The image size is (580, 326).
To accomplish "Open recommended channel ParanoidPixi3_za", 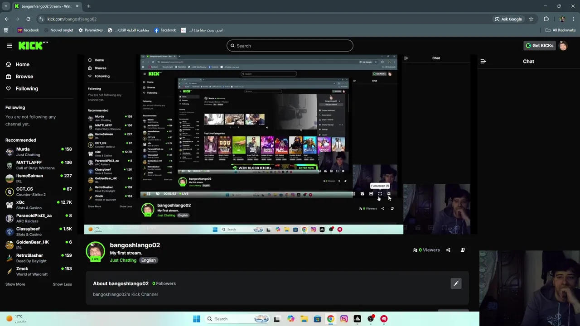I will [39, 218].
